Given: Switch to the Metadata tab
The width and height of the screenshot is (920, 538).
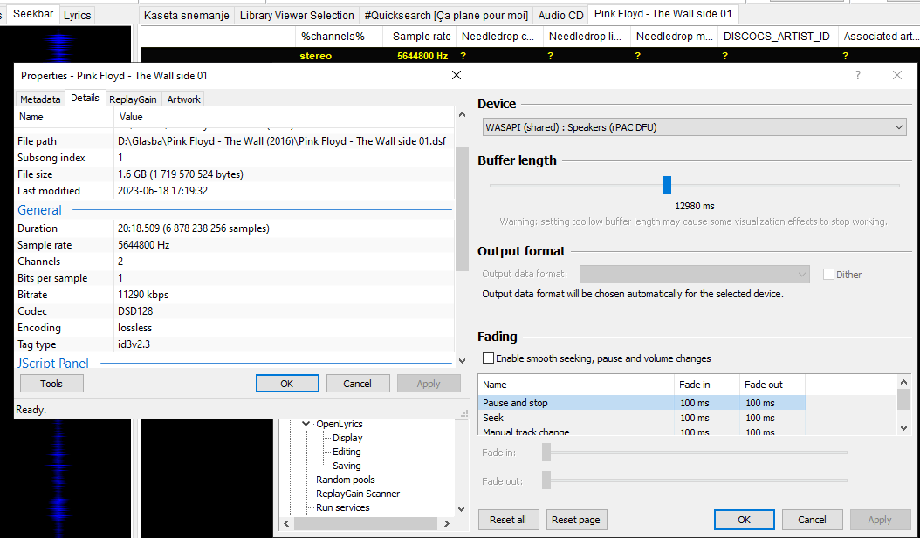Looking at the screenshot, I should [x=40, y=99].
